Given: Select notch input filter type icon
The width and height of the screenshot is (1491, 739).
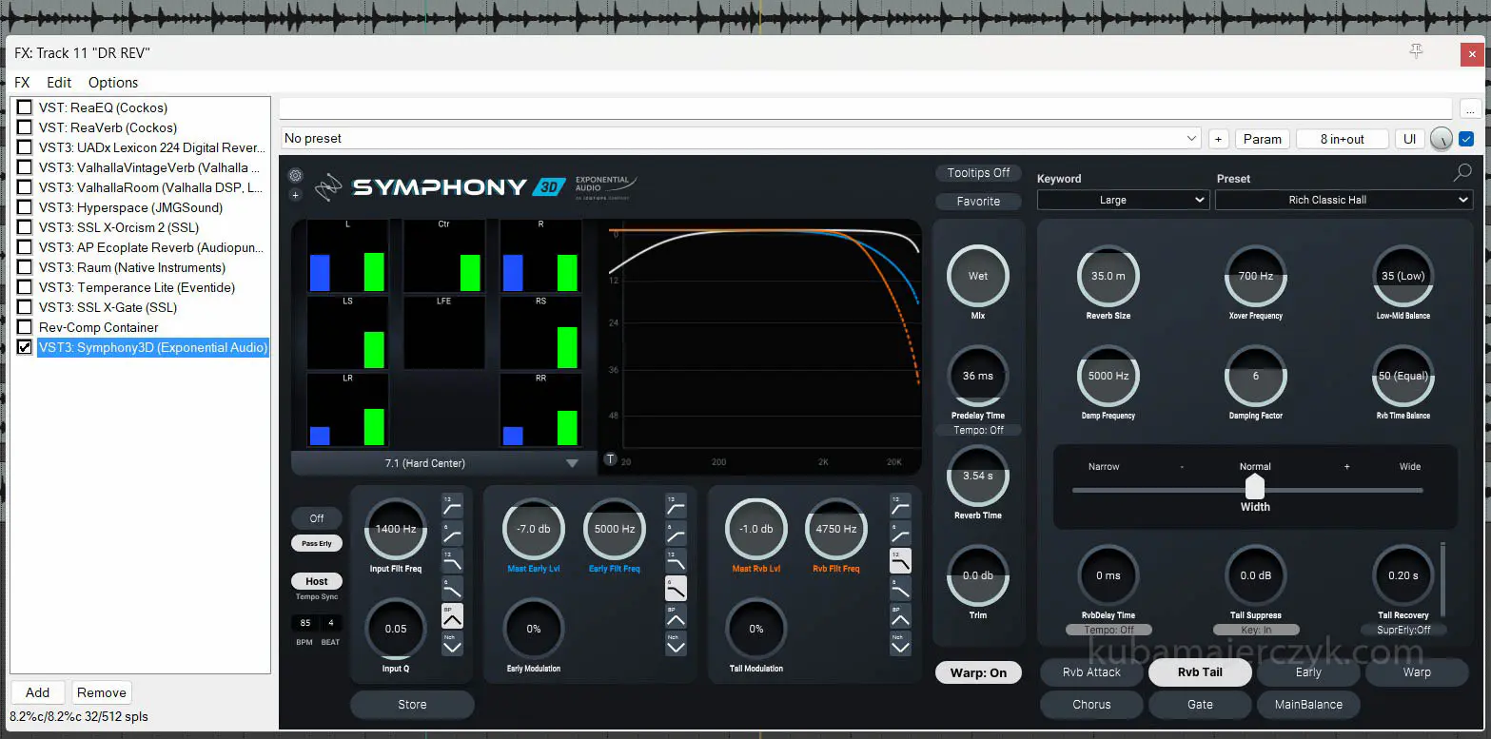Looking at the screenshot, I should (x=452, y=644).
